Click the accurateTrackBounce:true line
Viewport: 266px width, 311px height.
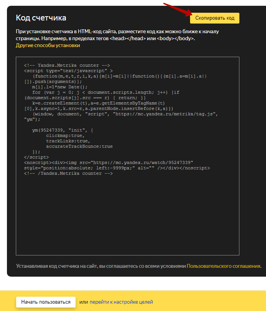[79, 146]
